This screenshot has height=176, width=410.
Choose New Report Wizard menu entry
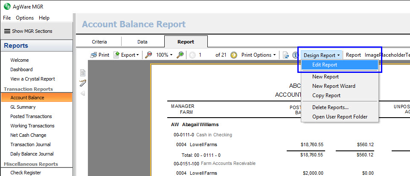click(334, 86)
